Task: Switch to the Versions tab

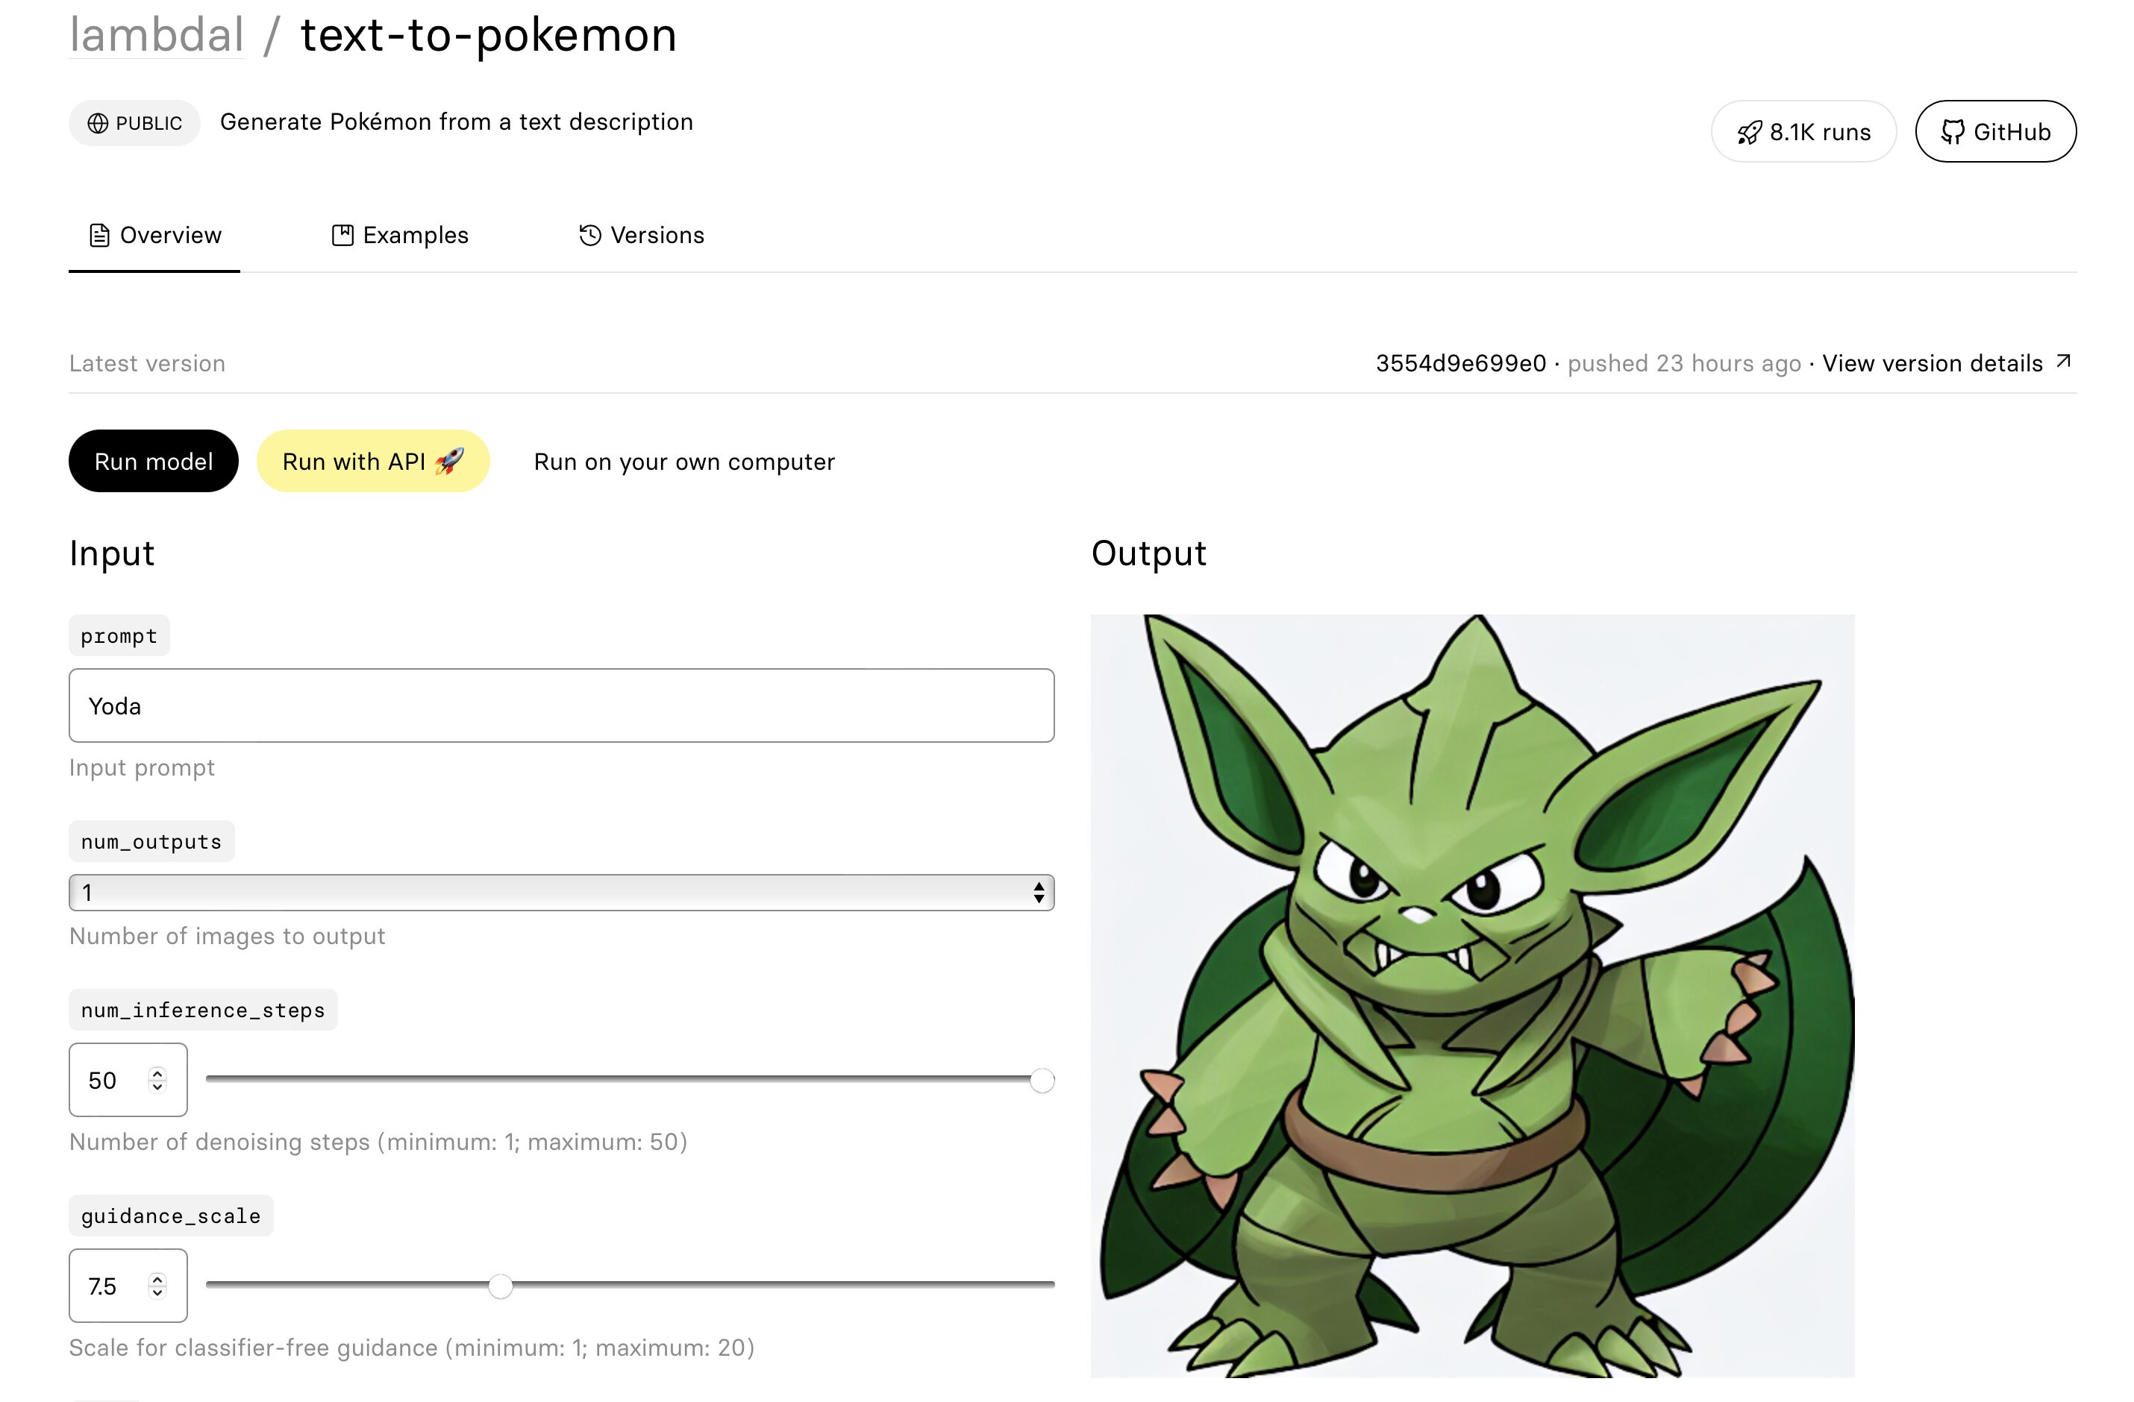Action: coord(641,236)
